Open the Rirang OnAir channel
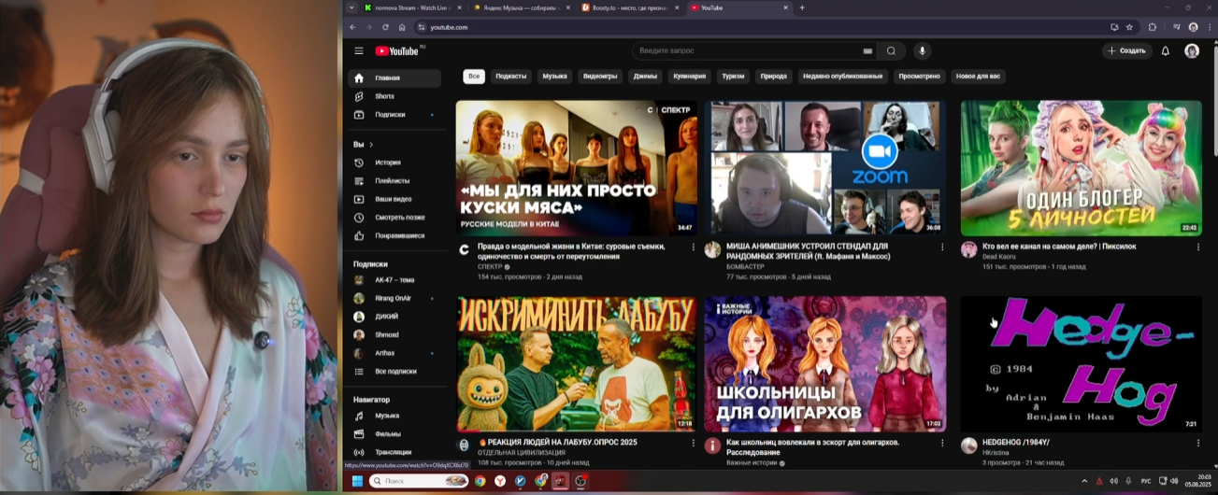The width and height of the screenshot is (1218, 495). click(x=394, y=299)
